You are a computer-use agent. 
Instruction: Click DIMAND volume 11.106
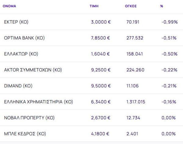coord(133,86)
